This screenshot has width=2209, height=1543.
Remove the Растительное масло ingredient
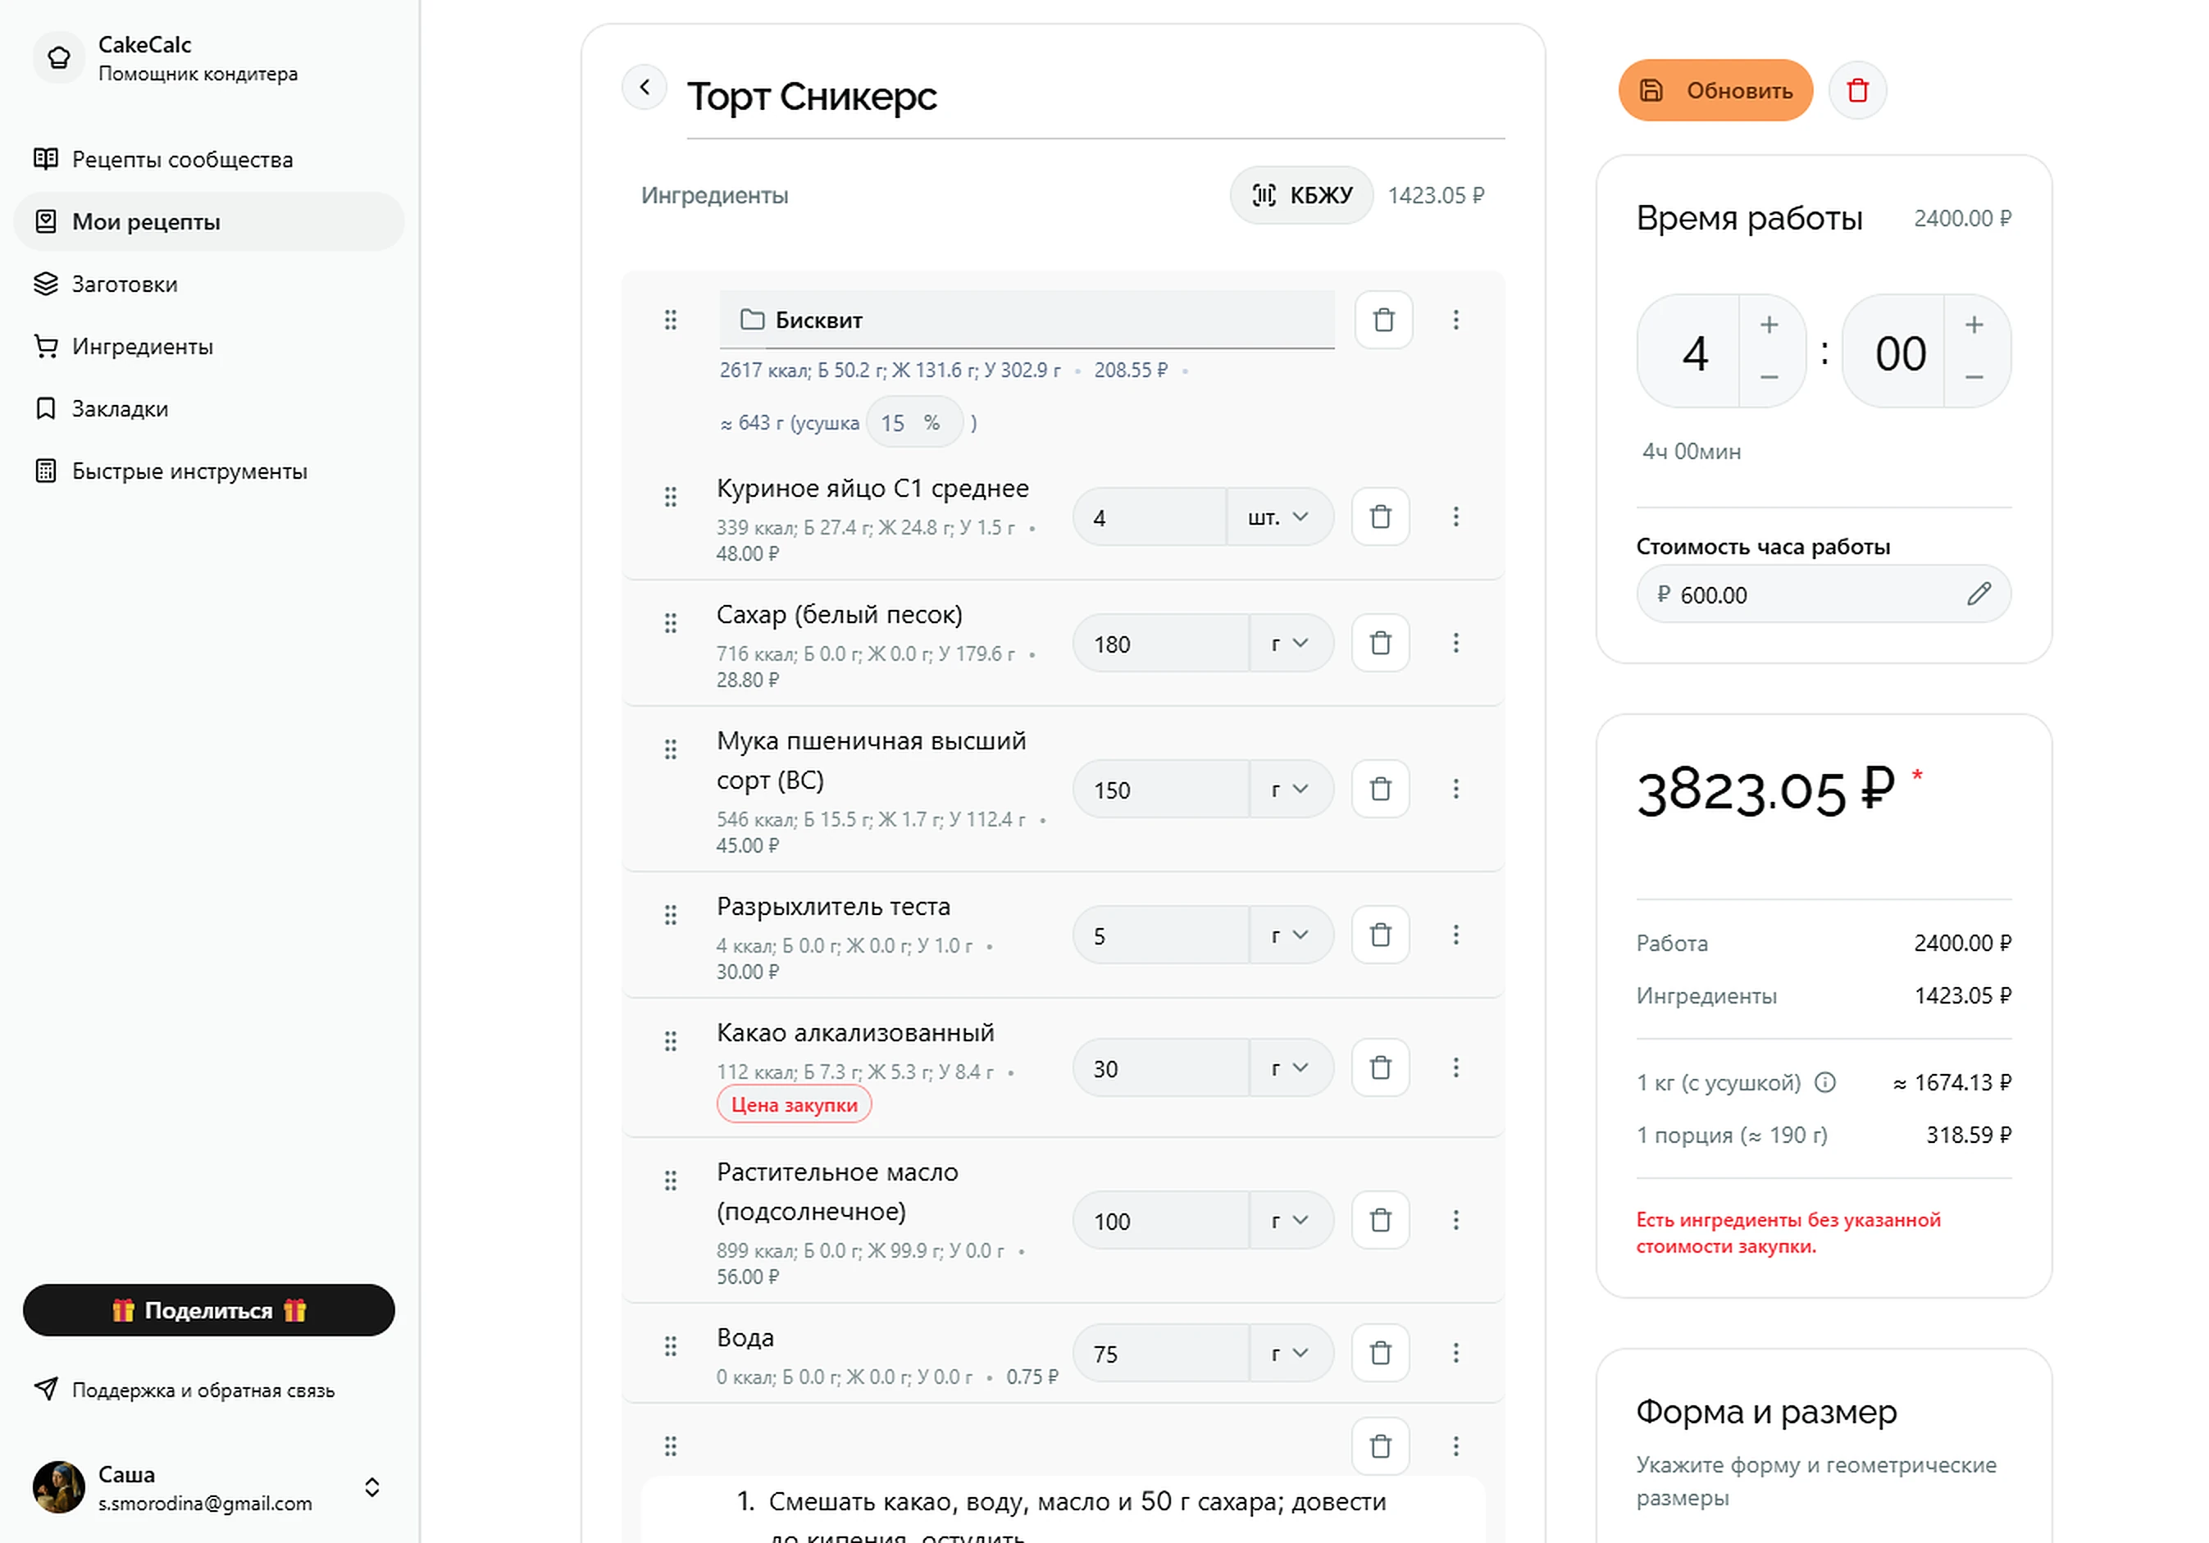click(x=1381, y=1220)
